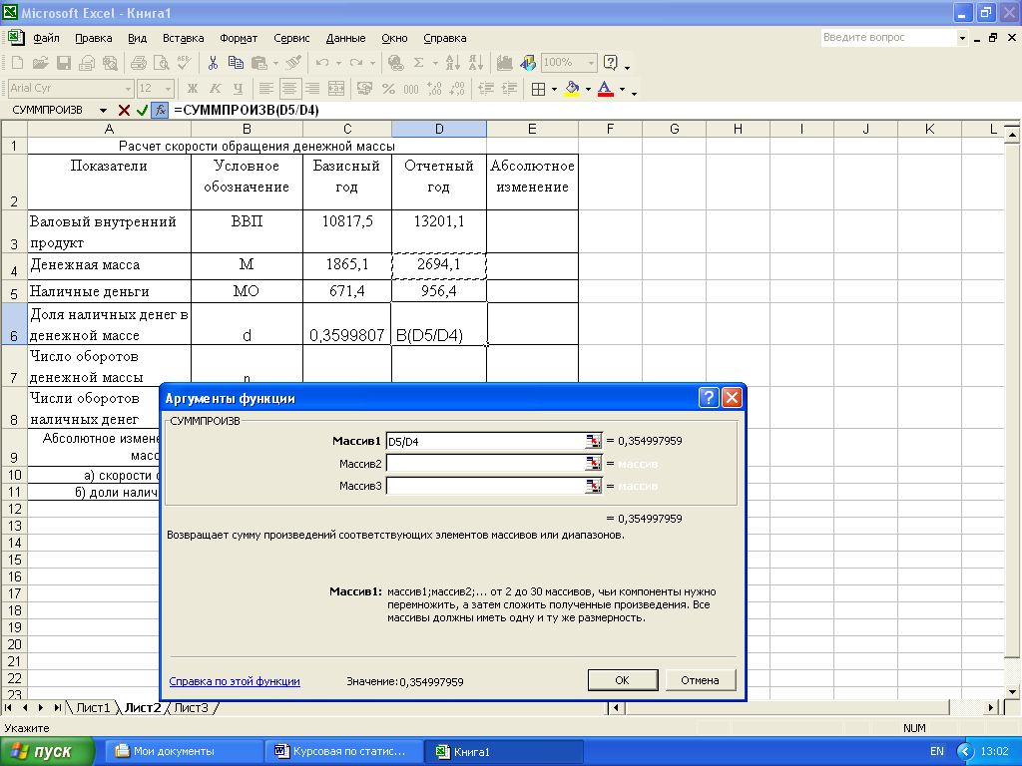1022x766 pixels.
Task: Click the Массив2 input field
Action: click(486, 463)
